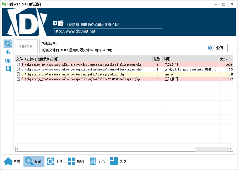The image size is (238, 170).
Task: Select the autoload_classmaps.php result row
Action: tap(81, 65)
